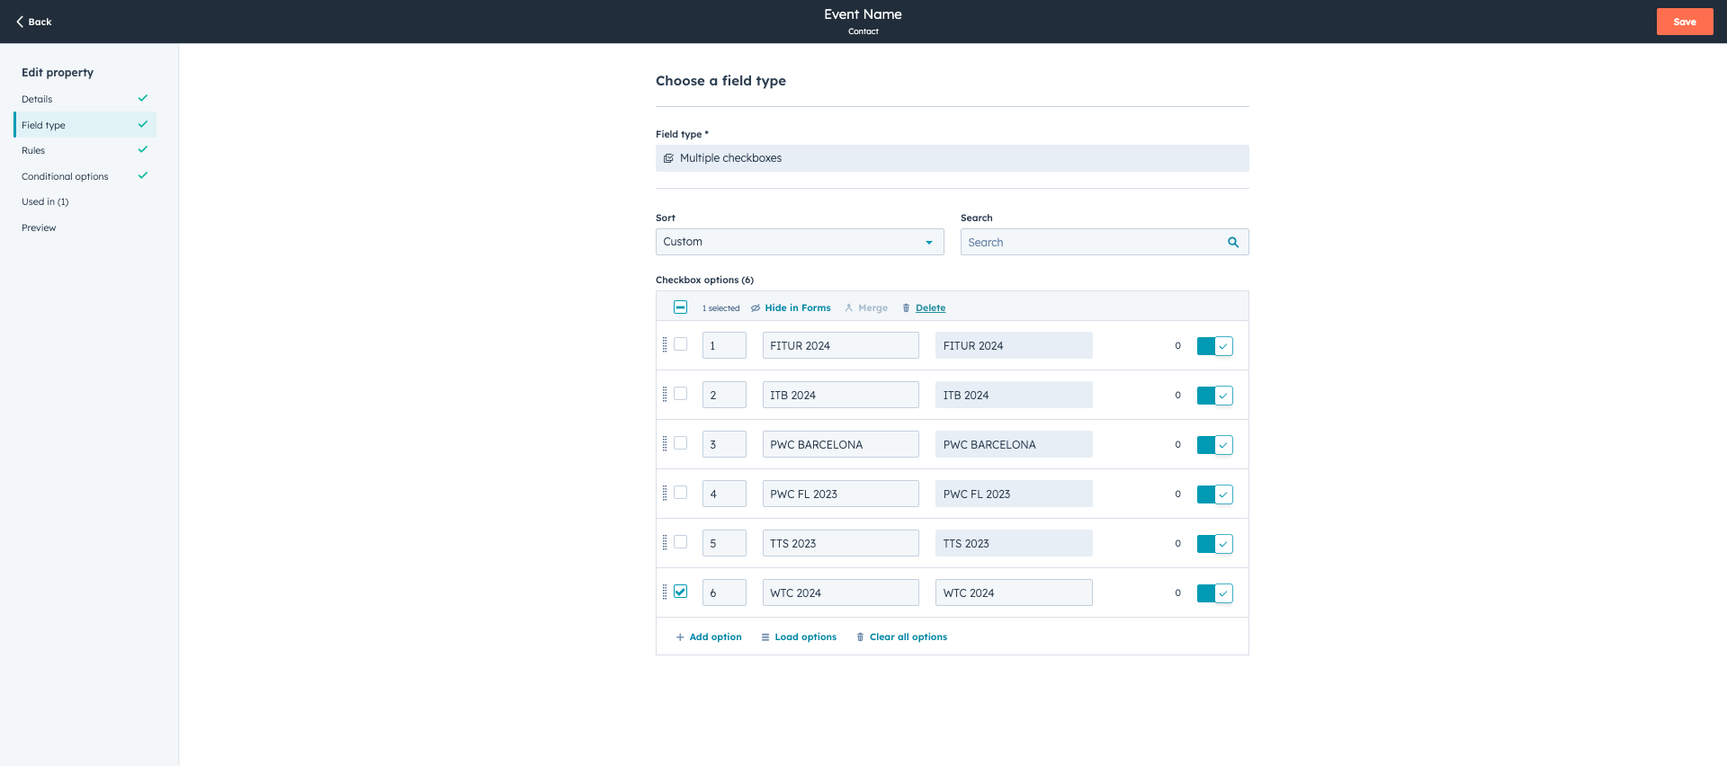Edit the order number 1 field
Image resolution: width=1727 pixels, height=766 pixels.
[x=724, y=345]
